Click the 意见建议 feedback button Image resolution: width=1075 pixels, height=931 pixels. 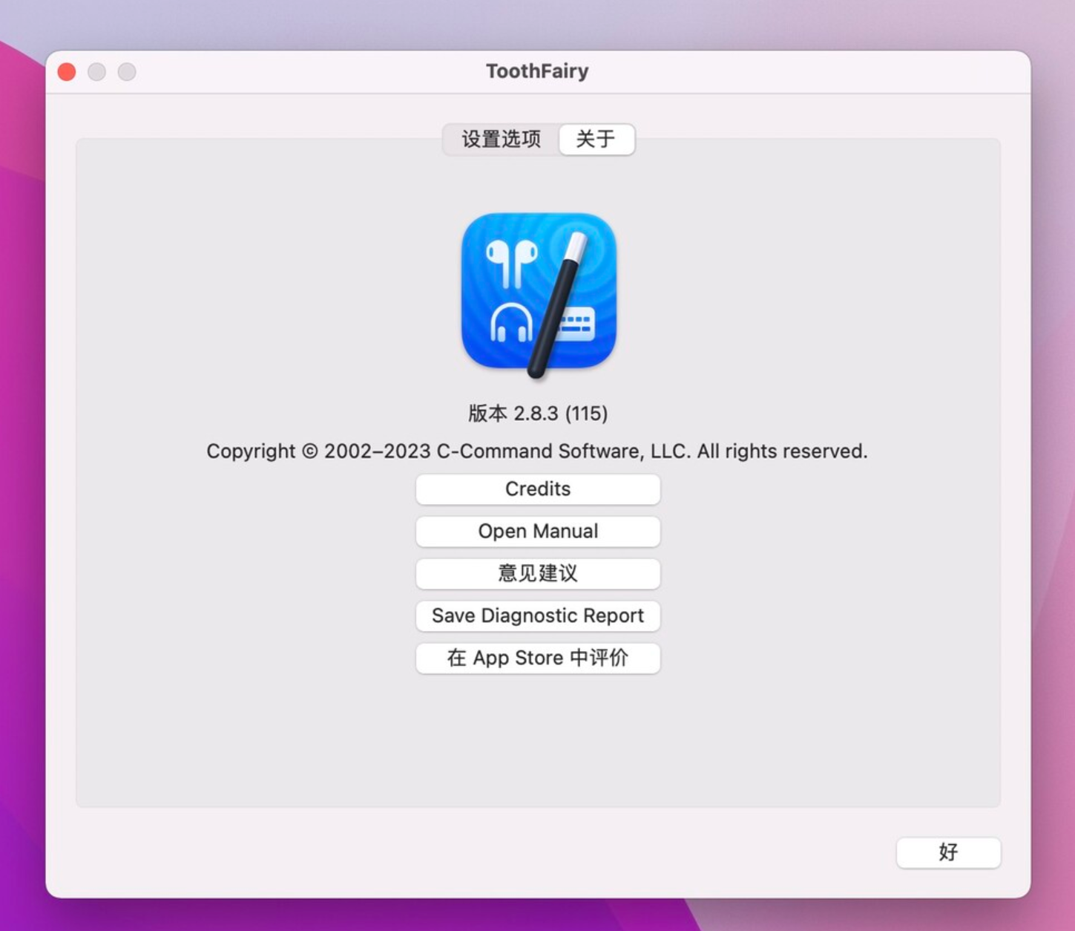tap(538, 573)
